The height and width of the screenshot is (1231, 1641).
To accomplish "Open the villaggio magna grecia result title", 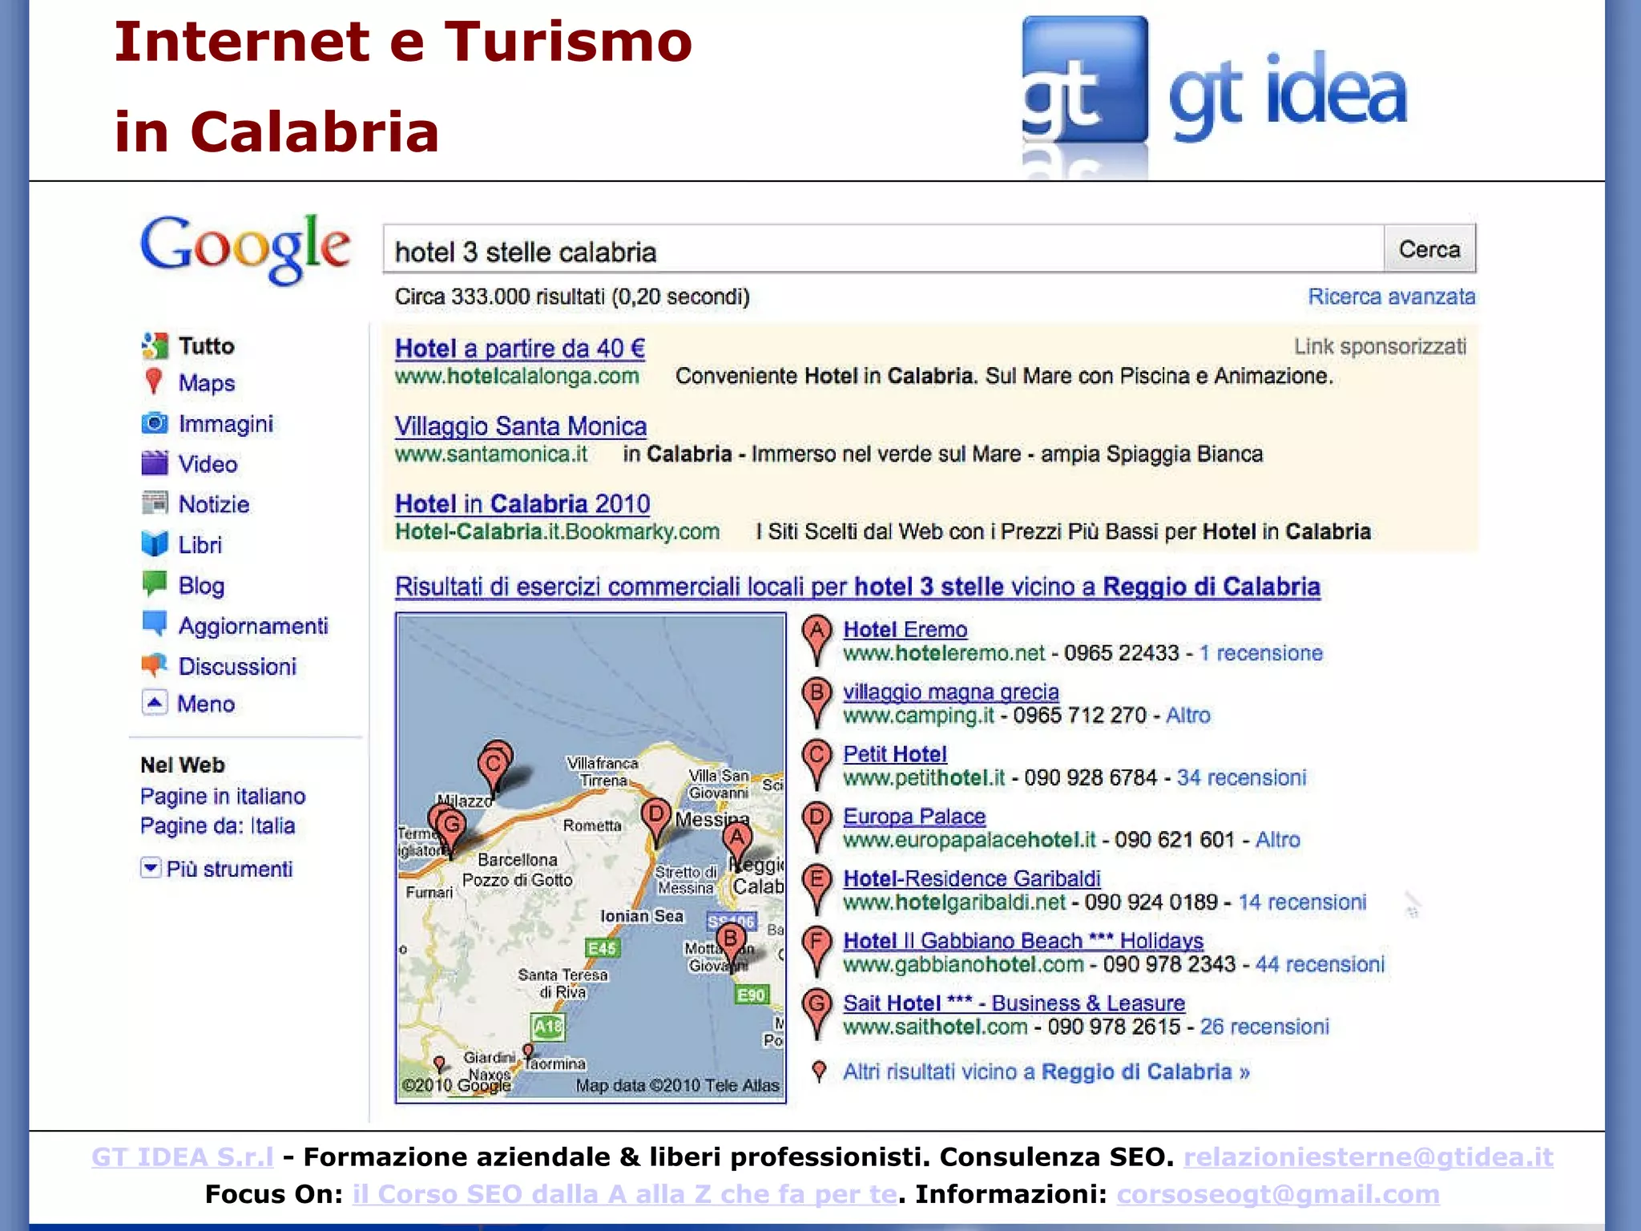I will 951,692.
